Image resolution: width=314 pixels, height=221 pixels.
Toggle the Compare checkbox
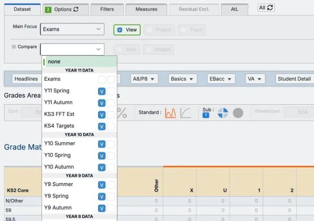[x=14, y=47]
